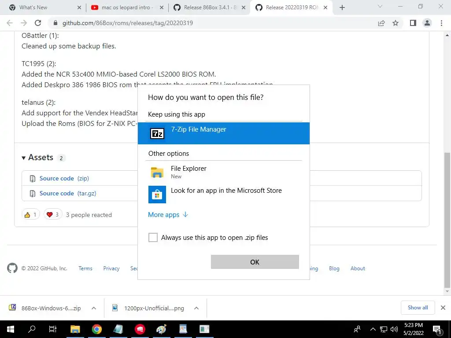Collapse the Assets section
Screen dimensions: 451x338
(37, 158)
